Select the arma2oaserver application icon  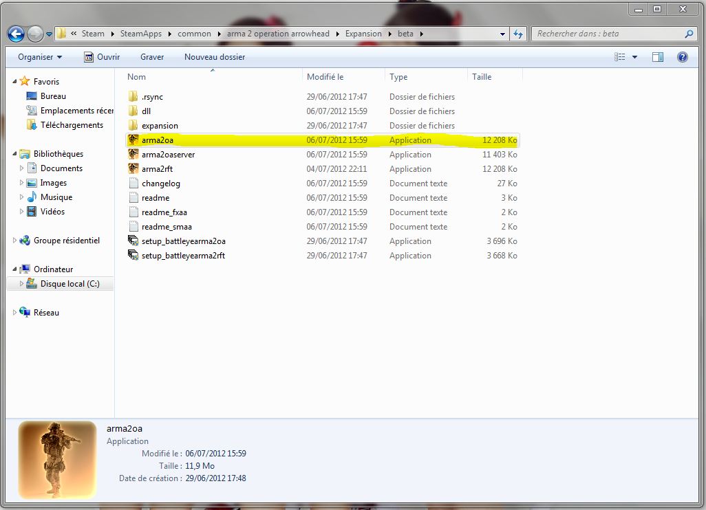click(x=133, y=154)
